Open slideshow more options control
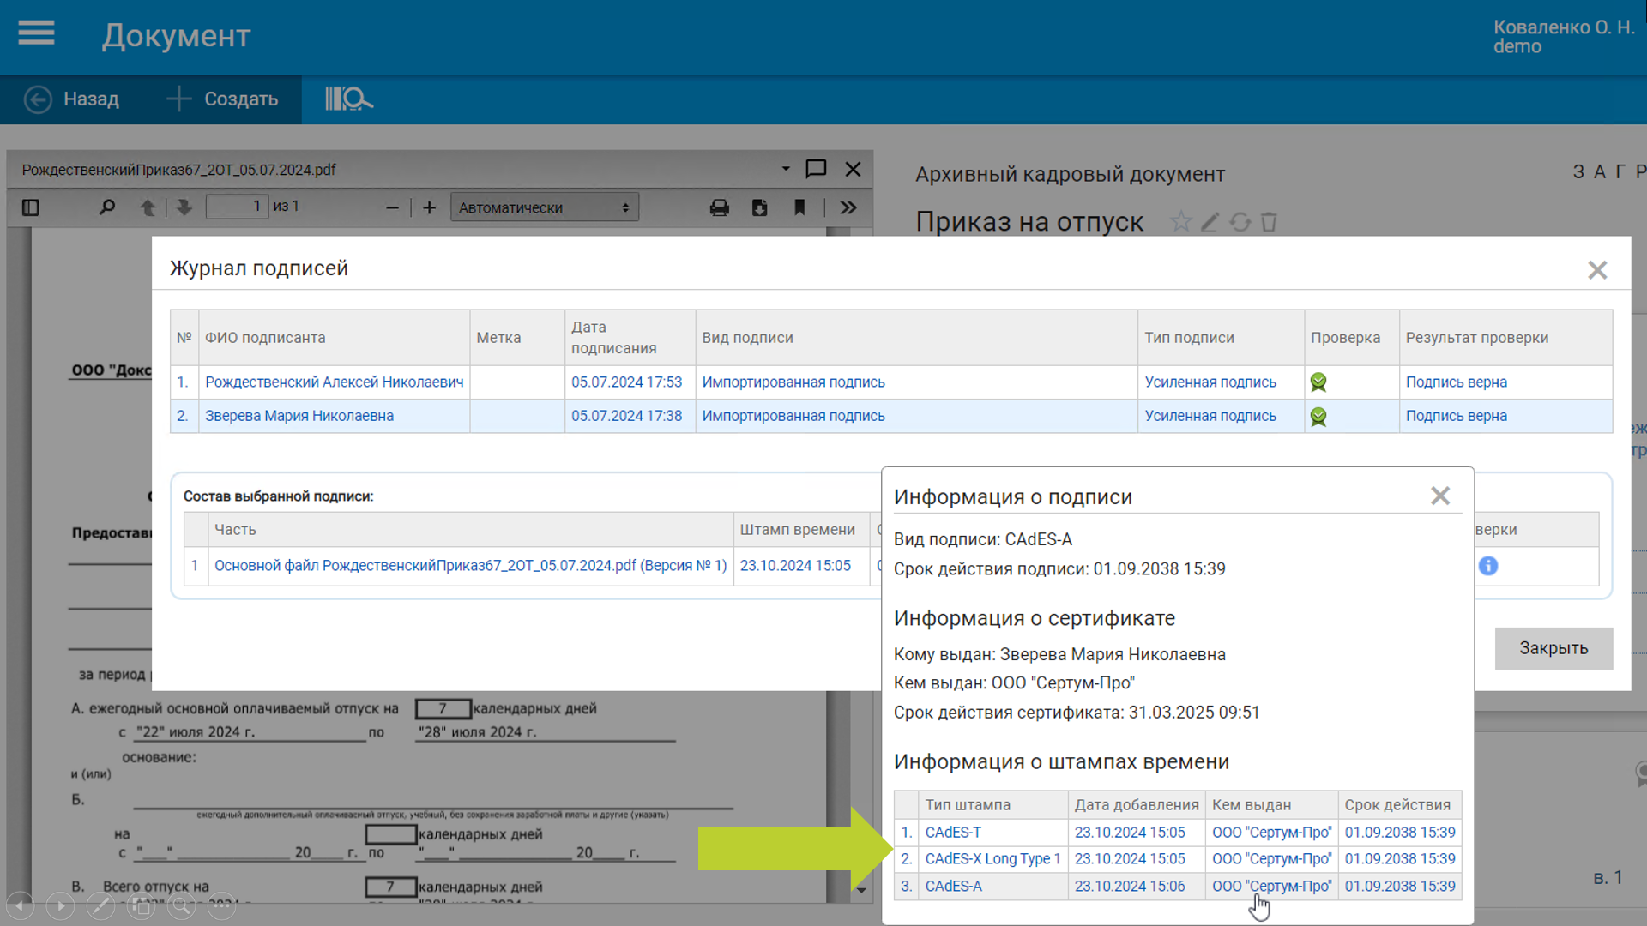 (221, 905)
